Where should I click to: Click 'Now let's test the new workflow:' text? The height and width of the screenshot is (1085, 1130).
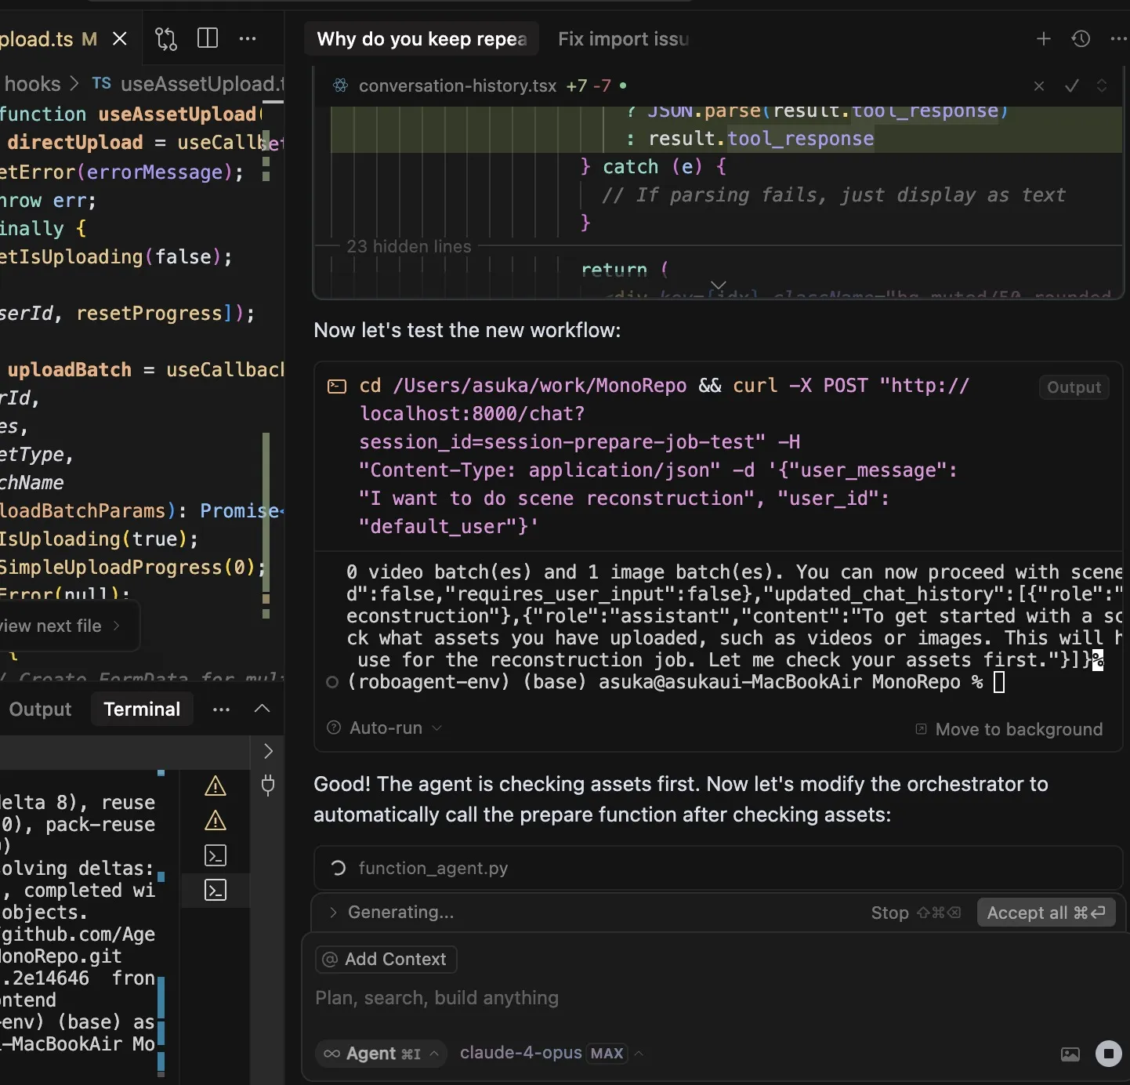467,330
